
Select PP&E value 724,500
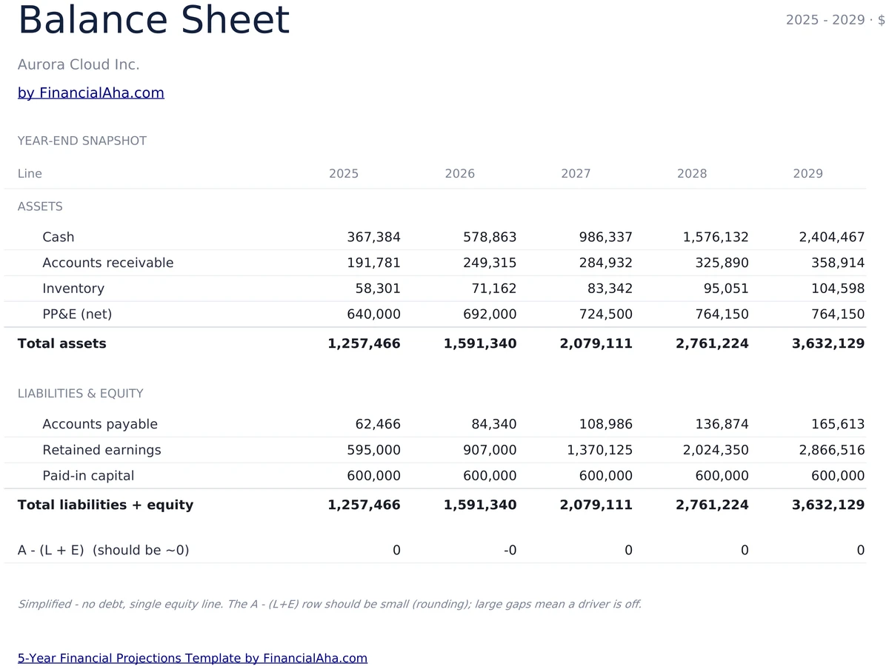[606, 315]
